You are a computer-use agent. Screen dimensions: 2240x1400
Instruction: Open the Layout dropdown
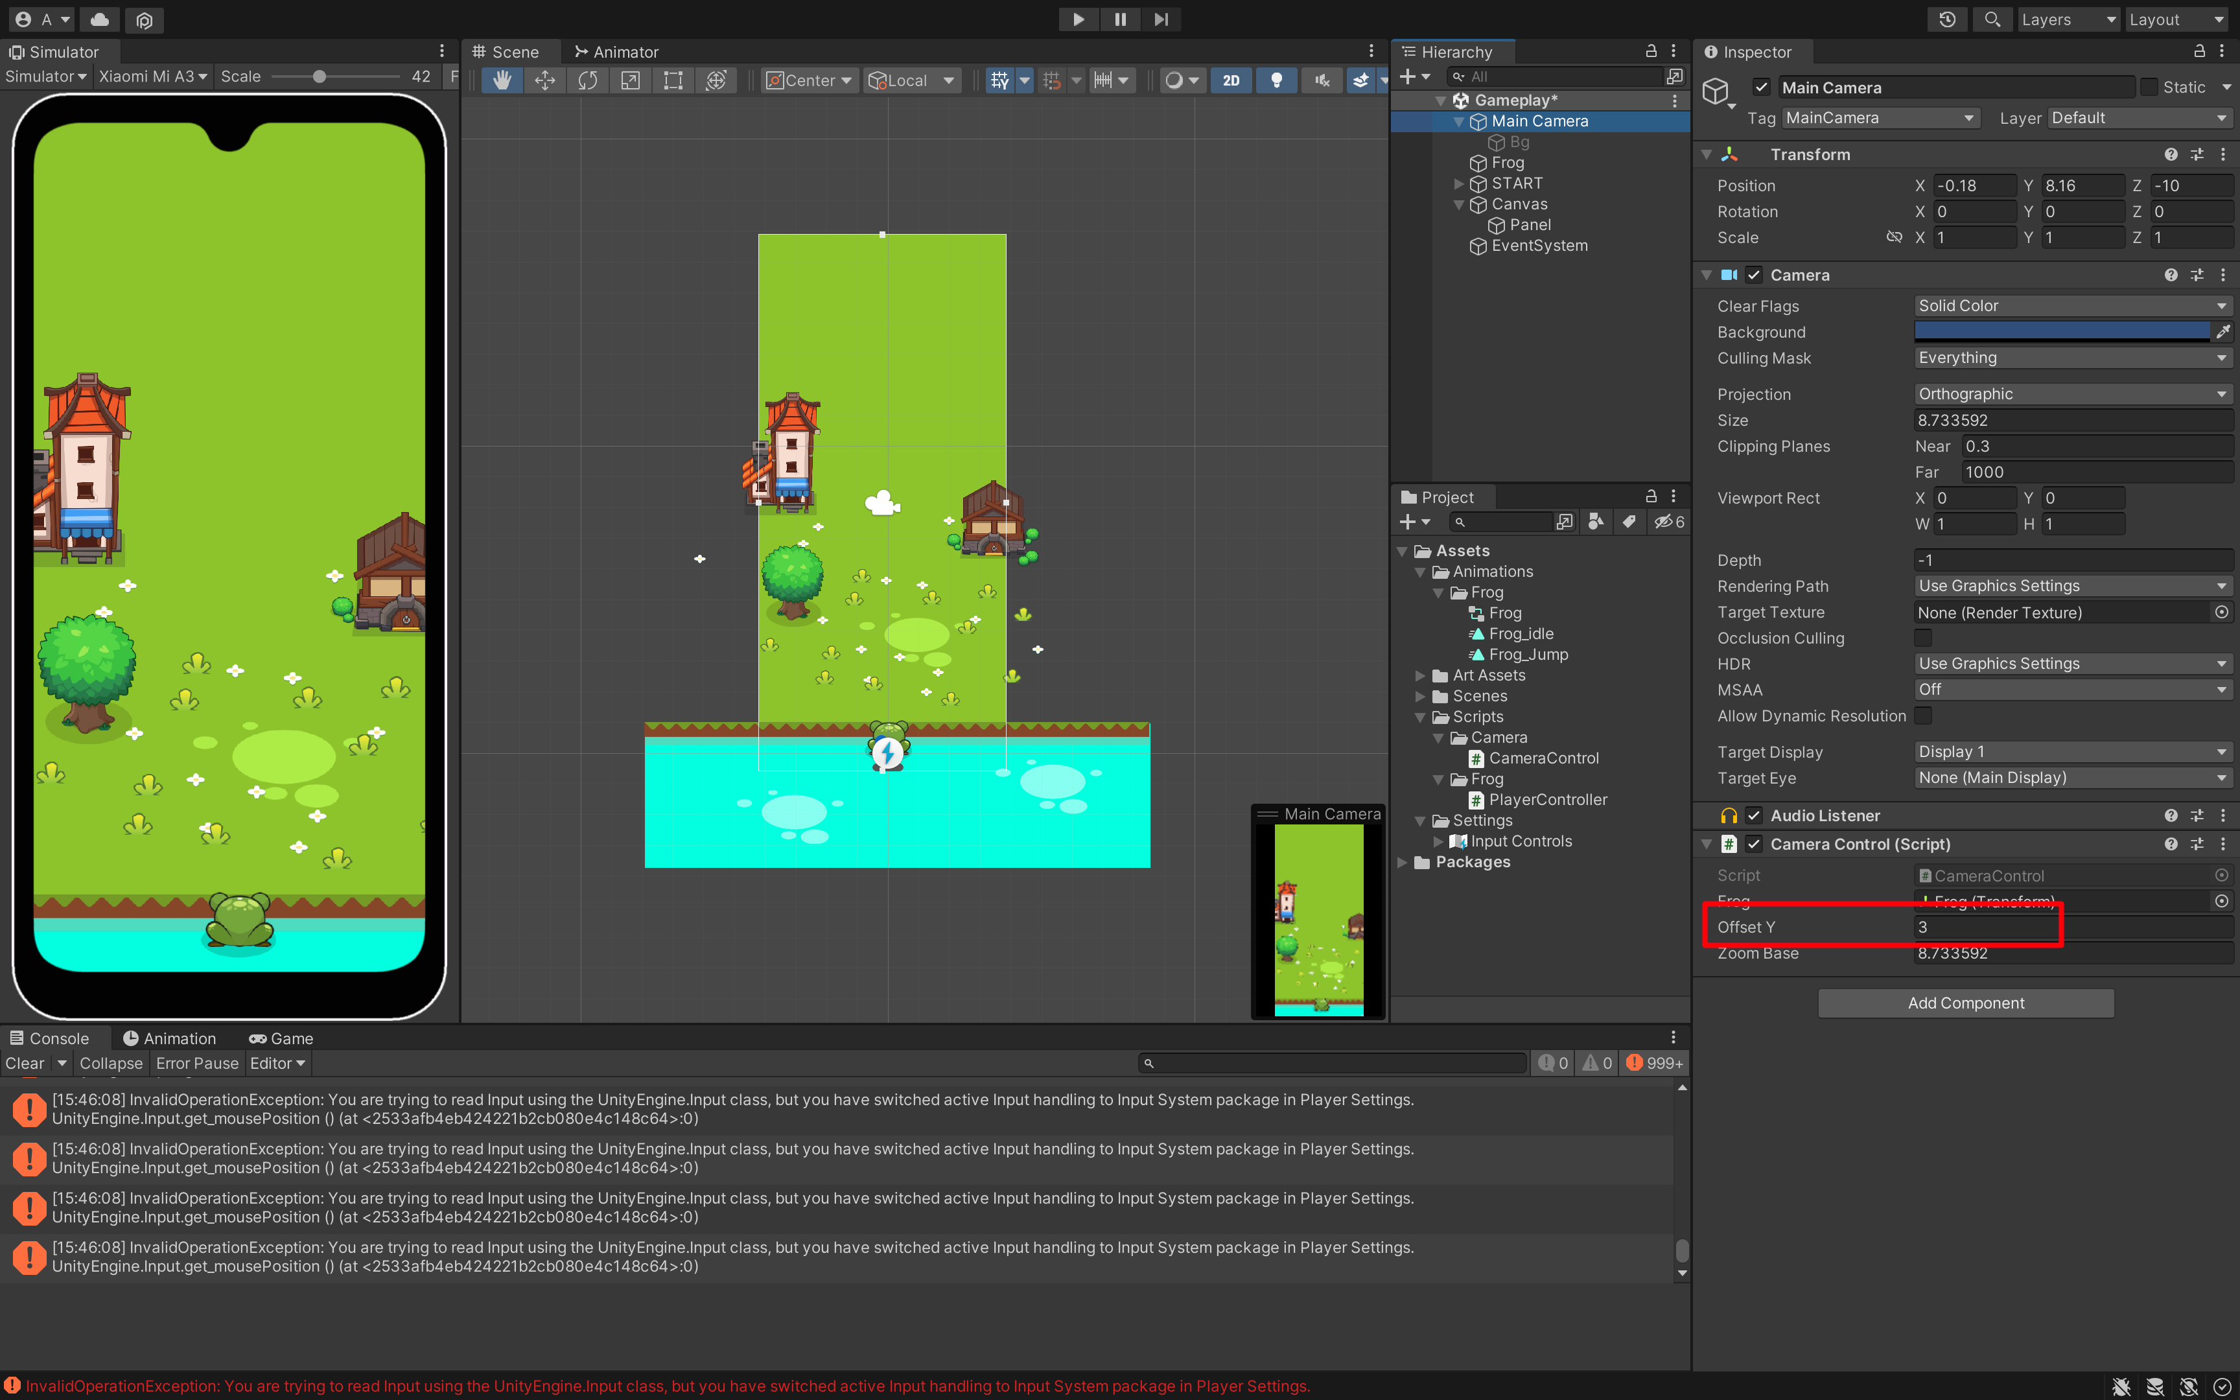point(2176,19)
